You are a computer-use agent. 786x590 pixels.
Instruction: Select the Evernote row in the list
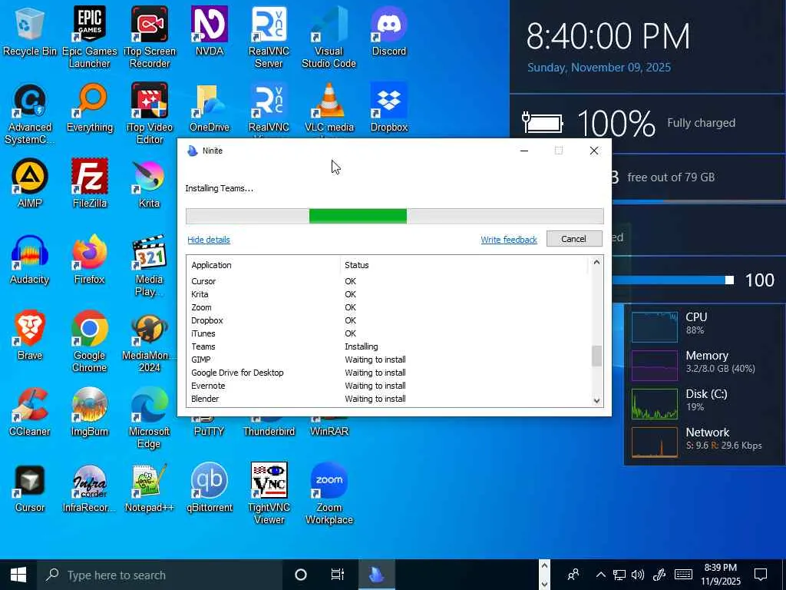coord(388,386)
